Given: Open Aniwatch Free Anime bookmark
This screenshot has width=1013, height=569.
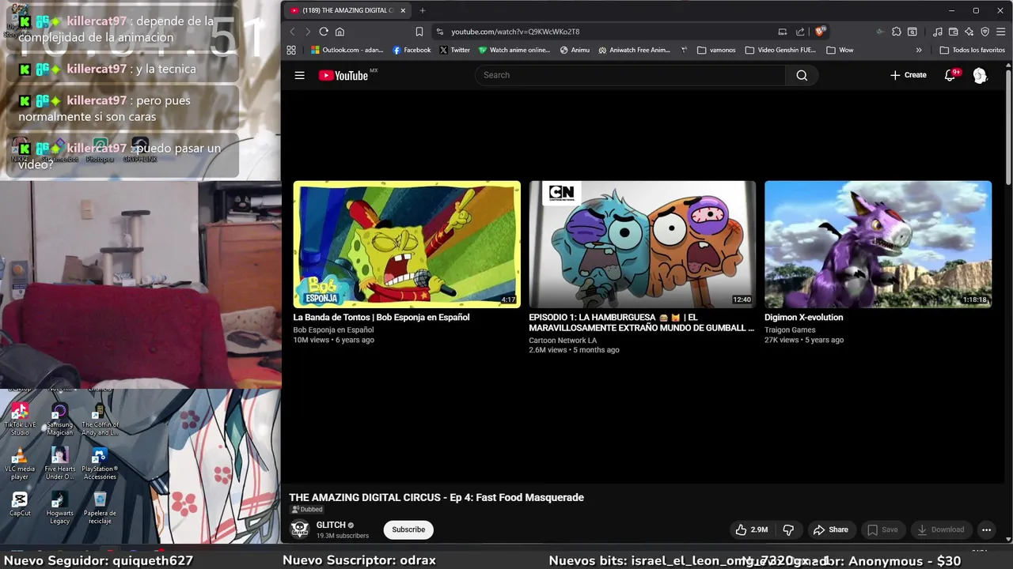Looking at the screenshot, I should click(x=634, y=50).
